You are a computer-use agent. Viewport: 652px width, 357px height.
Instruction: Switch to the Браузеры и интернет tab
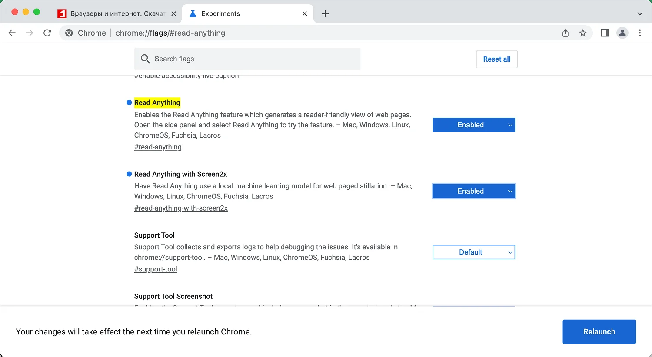click(x=113, y=14)
